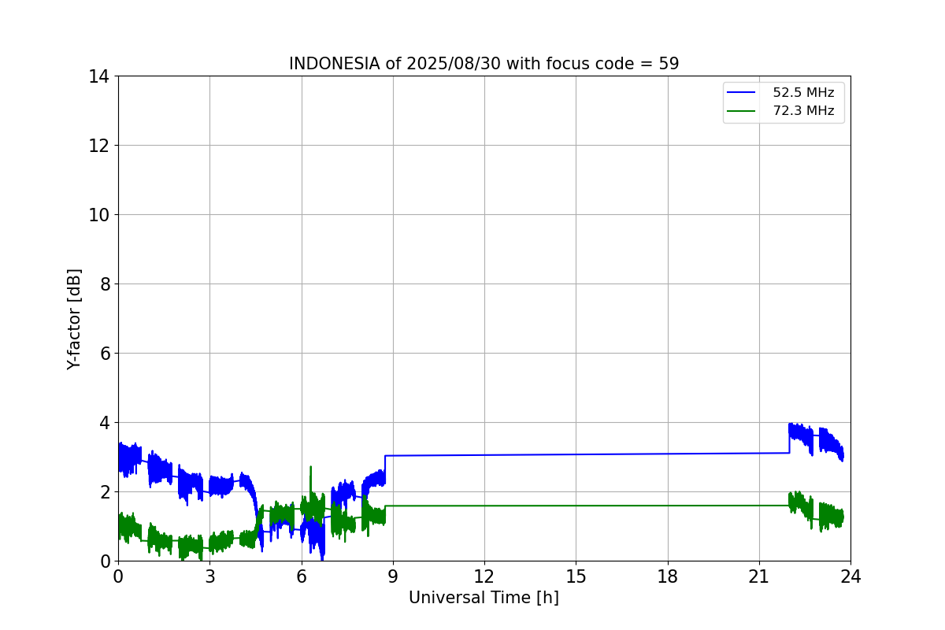Image resolution: width=945 pixels, height=630 pixels.
Task: Click x-axis tick label 18
Action: (x=668, y=576)
